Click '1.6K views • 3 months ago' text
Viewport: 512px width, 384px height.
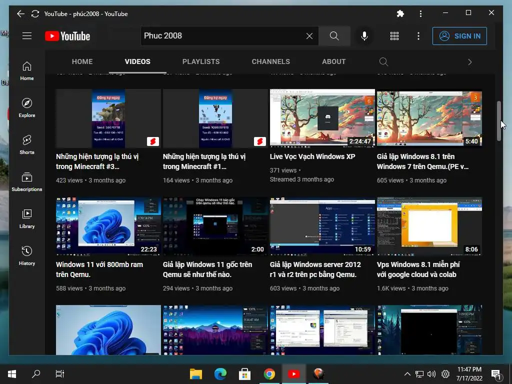pos(412,288)
